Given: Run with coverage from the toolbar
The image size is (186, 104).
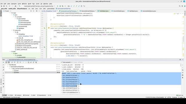Looking at the screenshot, I should (x=62, y=6).
